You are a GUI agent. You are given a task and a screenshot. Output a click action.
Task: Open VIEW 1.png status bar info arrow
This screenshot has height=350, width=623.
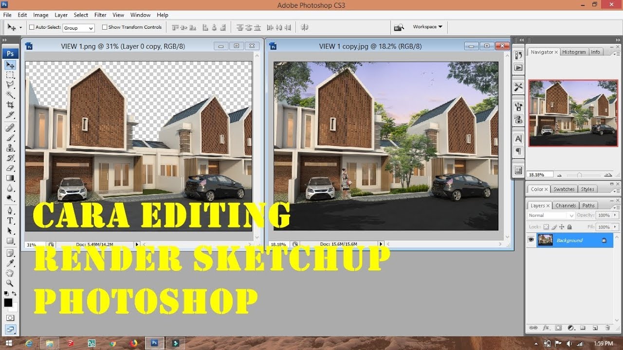(137, 245)
